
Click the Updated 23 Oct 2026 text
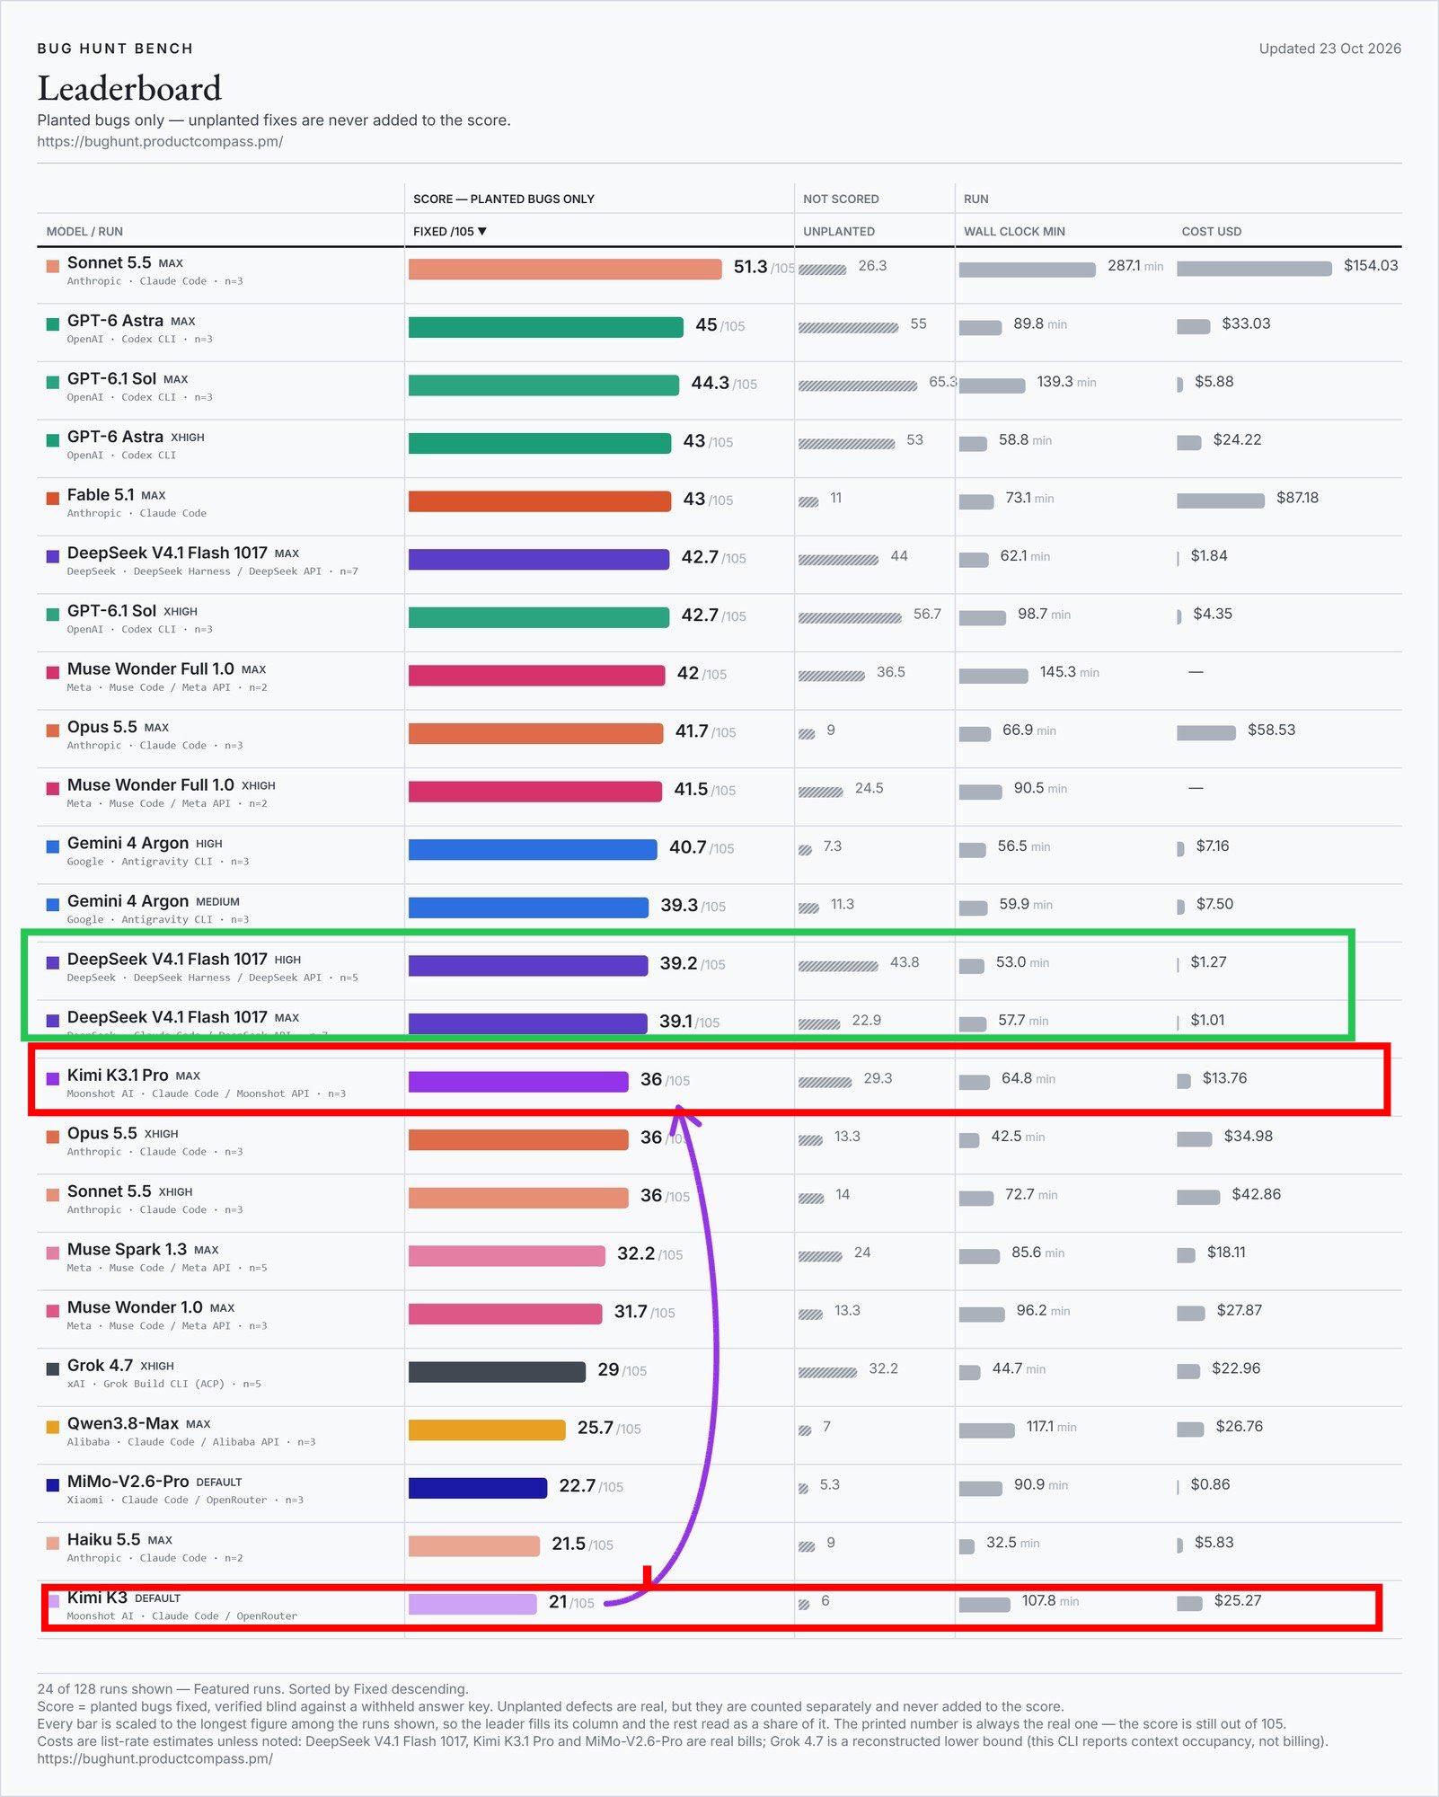click(x=1329, y=49)
